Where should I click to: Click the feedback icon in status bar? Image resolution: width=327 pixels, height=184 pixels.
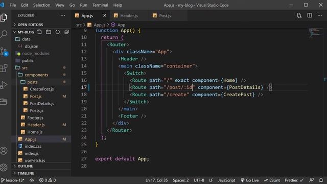[311, 180]
